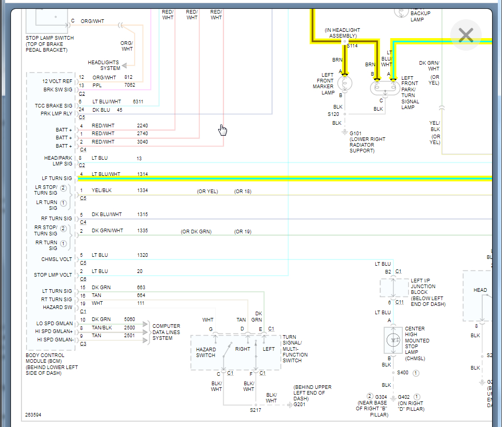Screen dimensions: 502x427
Task: Click the Left I/P junction block box
Action: pos(394,288)
